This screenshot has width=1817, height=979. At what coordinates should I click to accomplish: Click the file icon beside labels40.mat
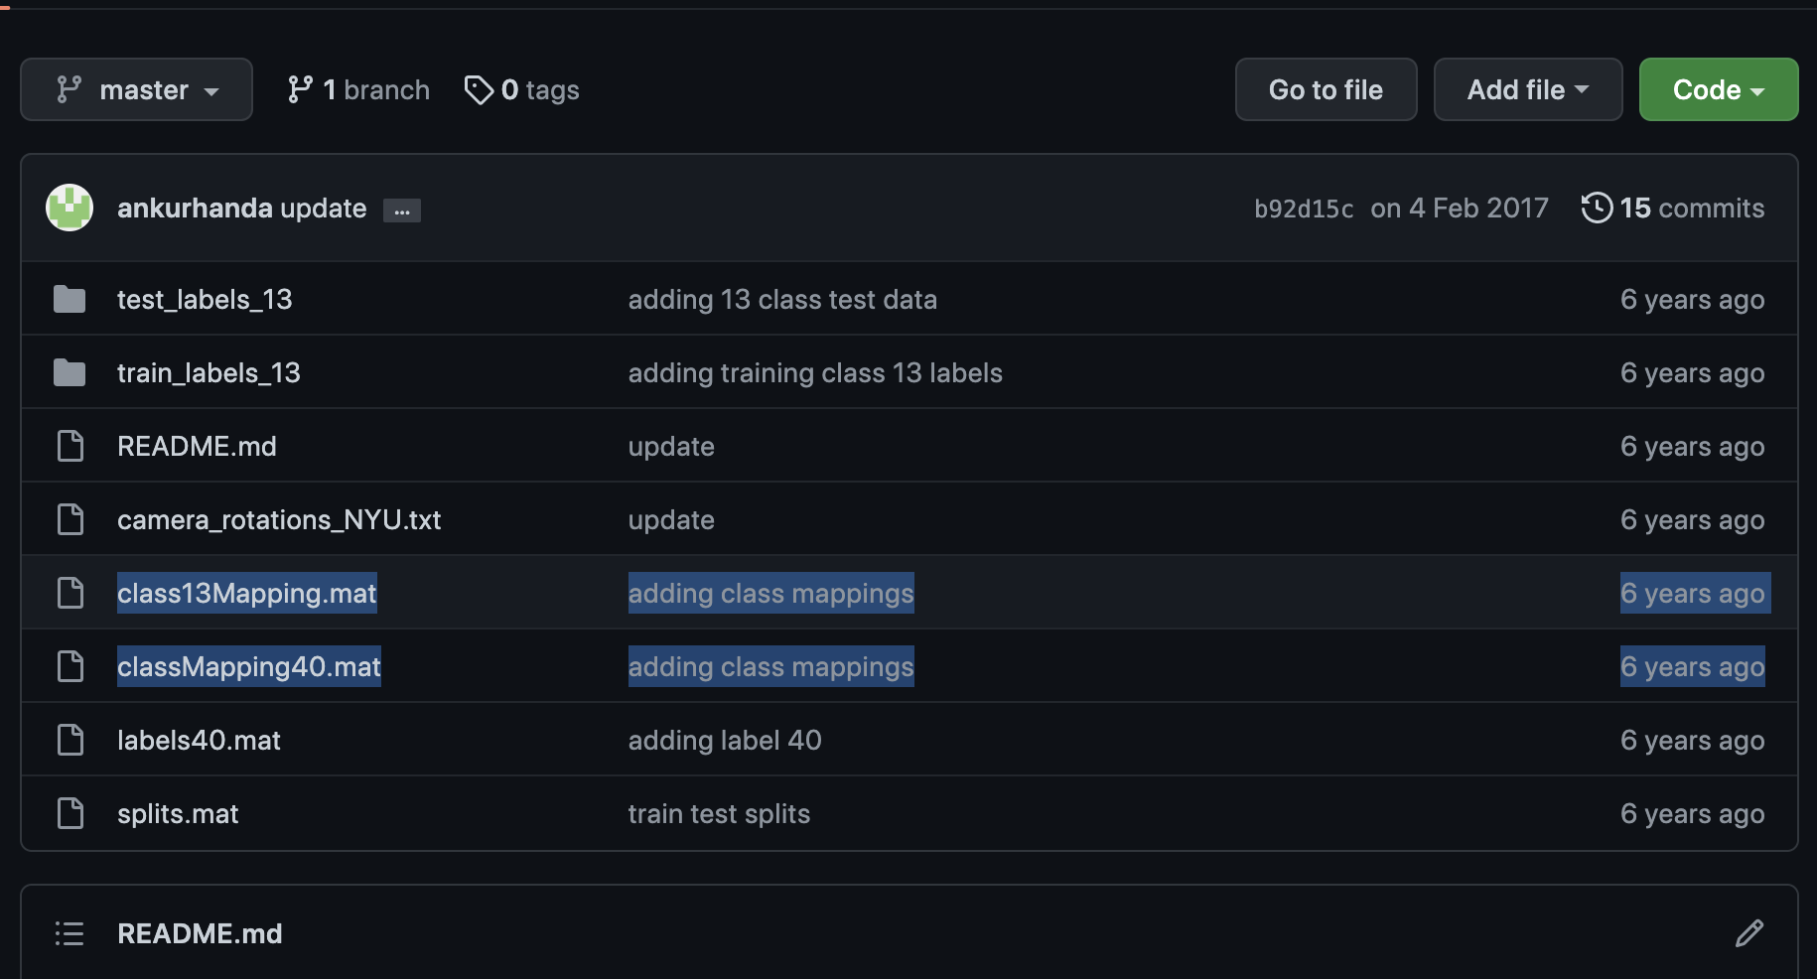point(70,740)
